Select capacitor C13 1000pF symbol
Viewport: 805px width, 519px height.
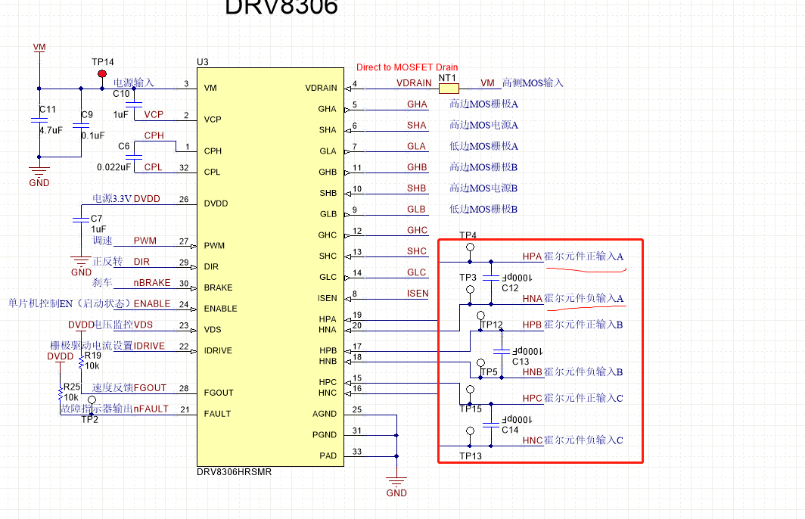[502, 351]
